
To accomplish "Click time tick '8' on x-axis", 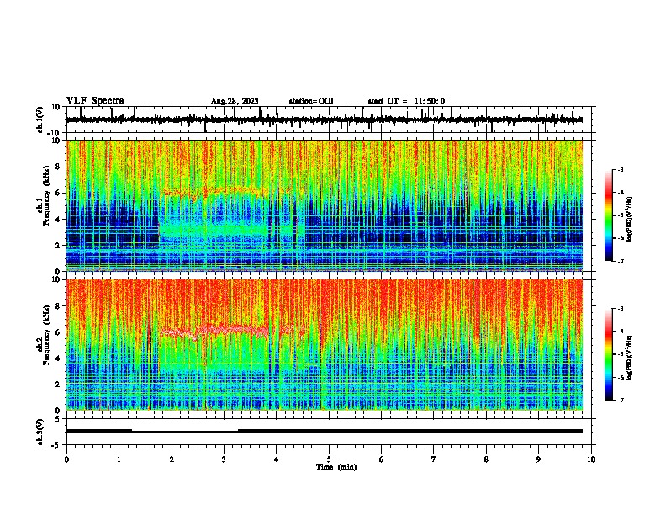I will 486,459.
